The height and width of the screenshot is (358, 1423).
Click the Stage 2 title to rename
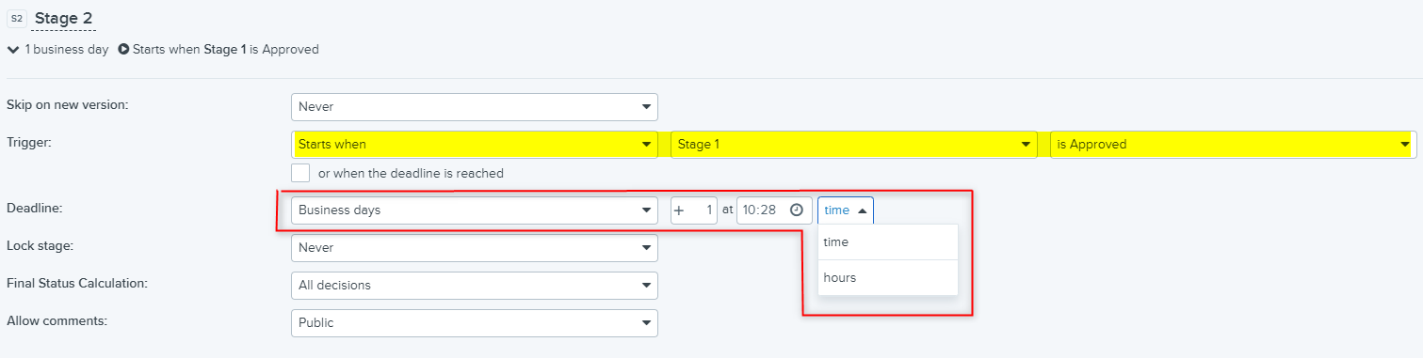(x=64, y=18)
